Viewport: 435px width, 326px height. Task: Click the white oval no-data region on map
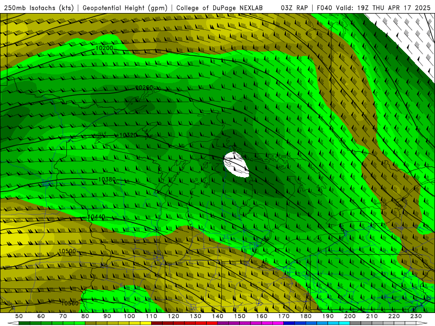[x=236, y=165]
